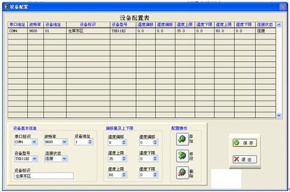
Task: Exit the dialog via 退出 button
Action: (244, 159)
